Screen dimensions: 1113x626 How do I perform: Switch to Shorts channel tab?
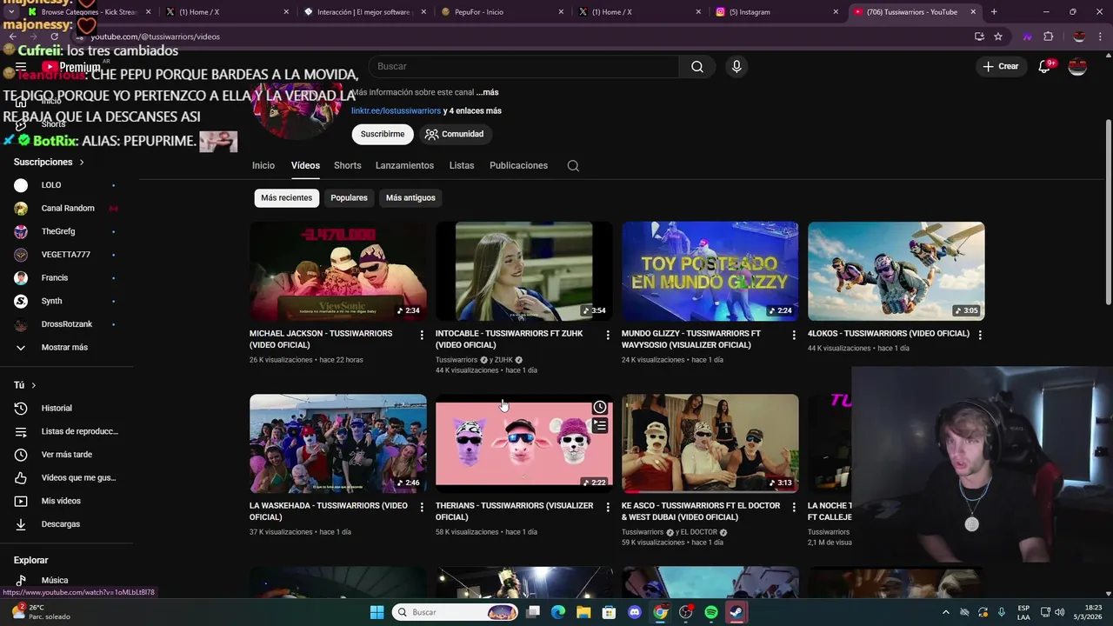pyautogui.click(x=347, y=165)
